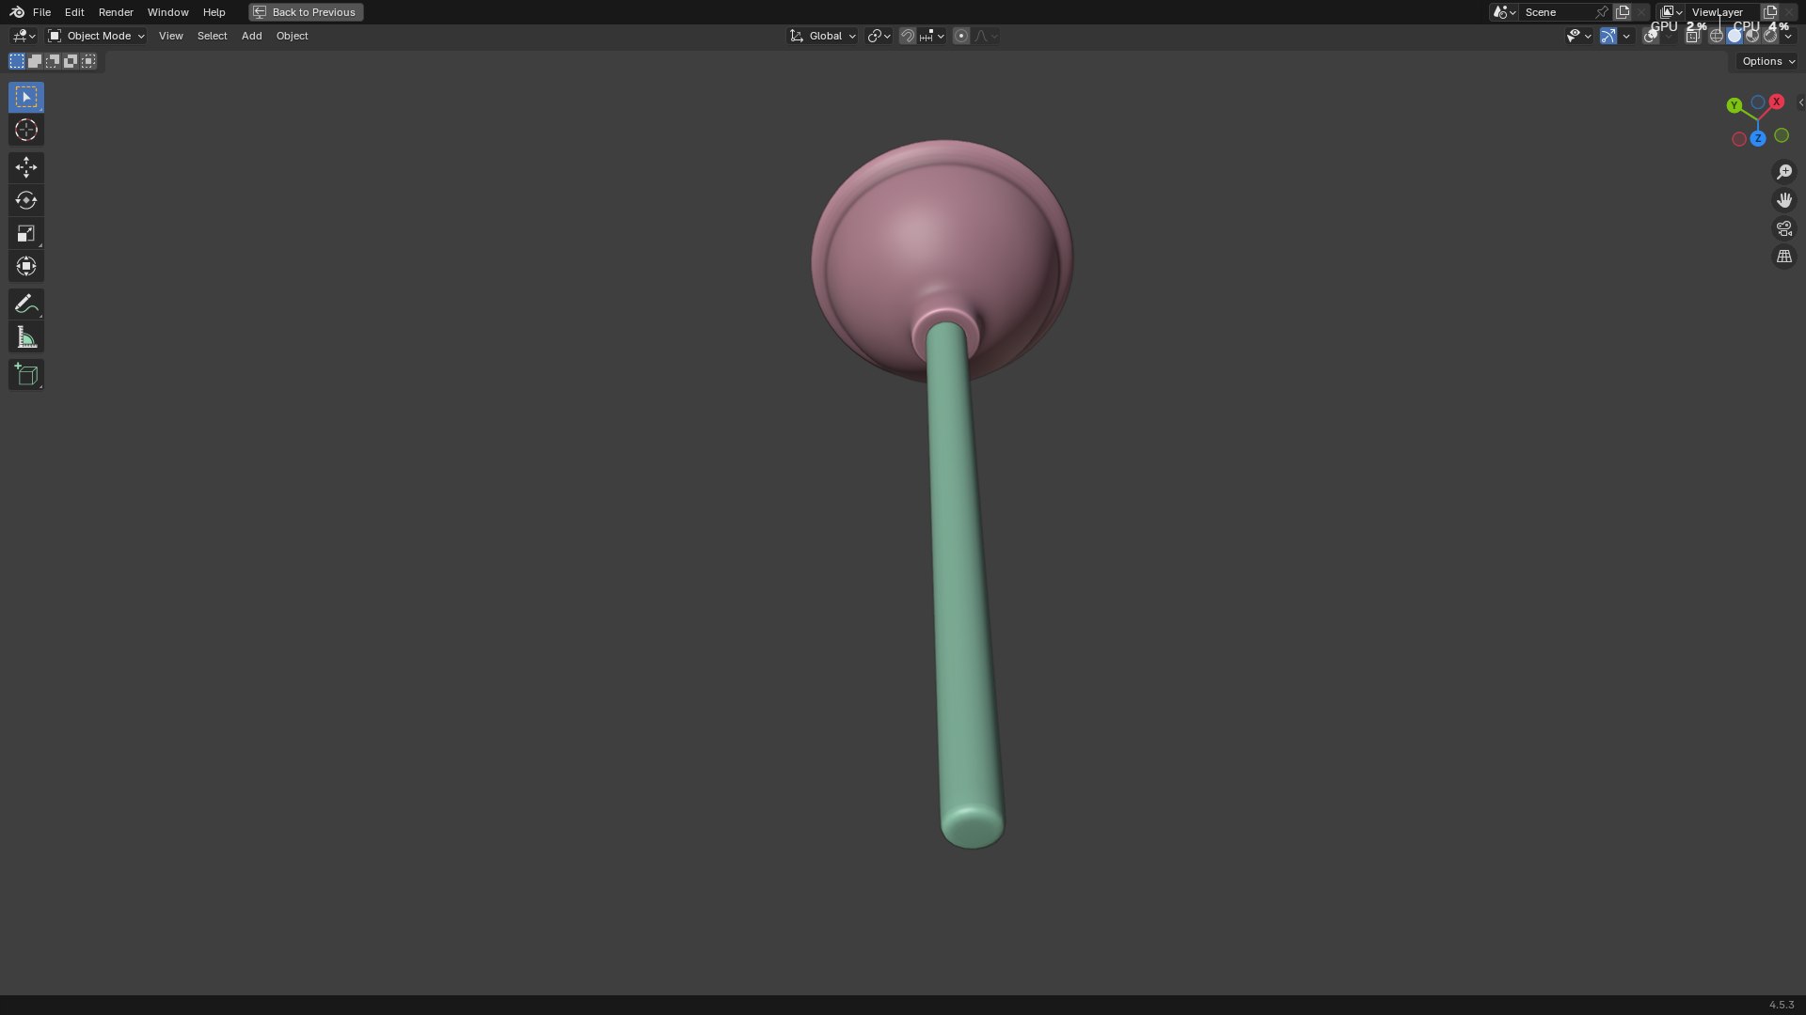Viewport: 1806px width, 1015px height.
Task: Open the viewport Add menu
Action: click(251, 36)
